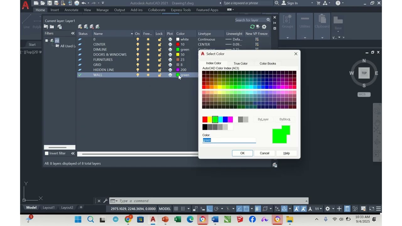The width and height of the screenshot is (402, 226).
Task: Freeze the GRID layer
Action: (x=148, y=65)
